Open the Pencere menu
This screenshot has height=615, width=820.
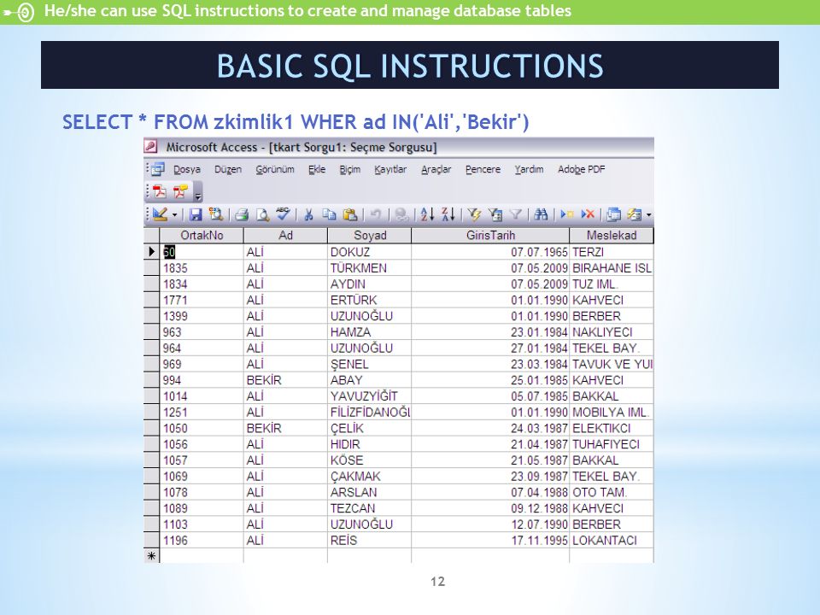coord(483,169)
